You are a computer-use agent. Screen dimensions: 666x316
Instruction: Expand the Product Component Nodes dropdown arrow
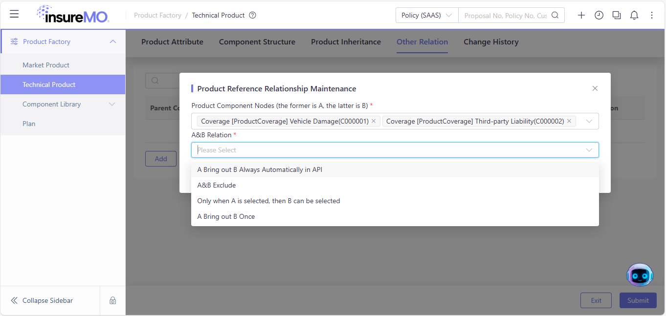(x=589, y=121)
